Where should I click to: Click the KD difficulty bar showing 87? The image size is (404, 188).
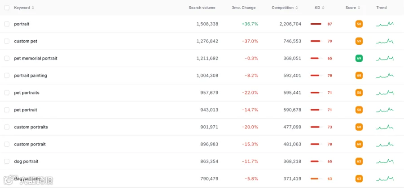(x=316, y=24)
